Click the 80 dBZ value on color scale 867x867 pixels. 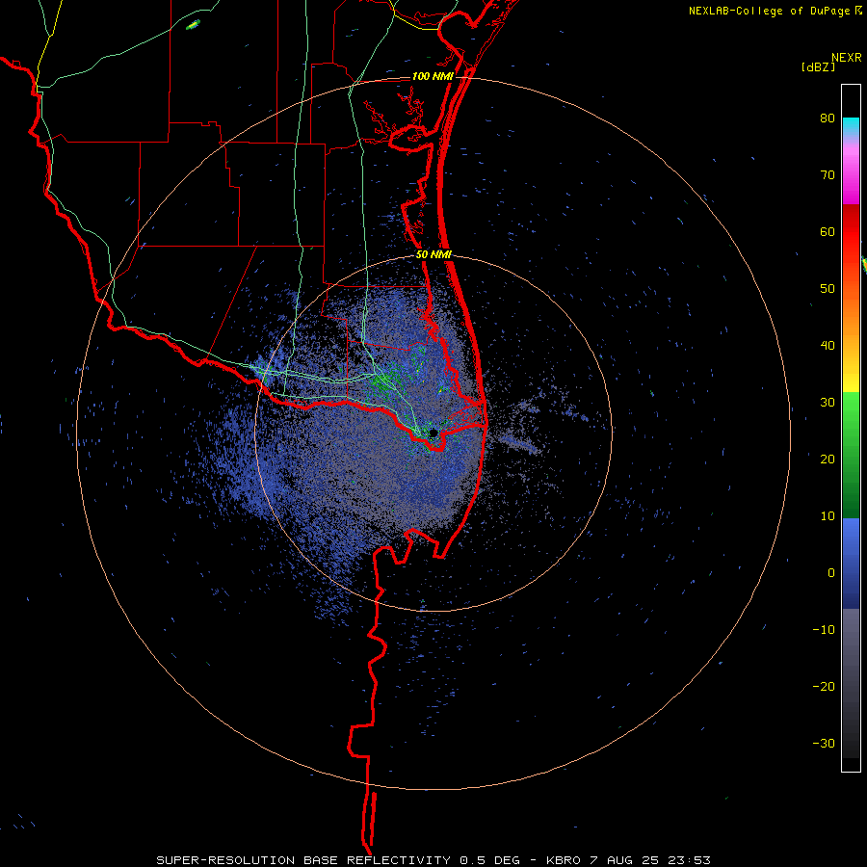[x=828, y=118]
